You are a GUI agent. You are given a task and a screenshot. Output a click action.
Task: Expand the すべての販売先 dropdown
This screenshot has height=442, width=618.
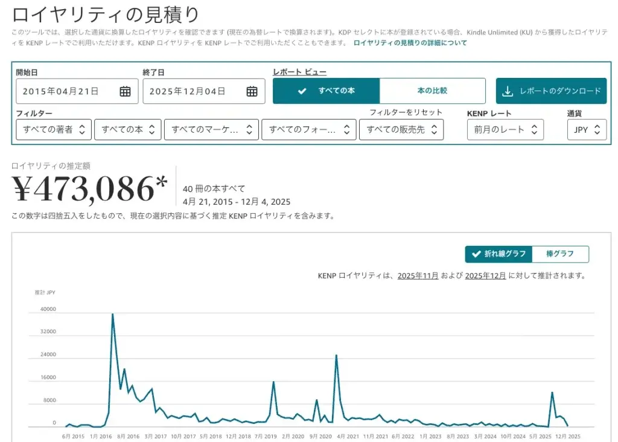(x=401, y=129)
